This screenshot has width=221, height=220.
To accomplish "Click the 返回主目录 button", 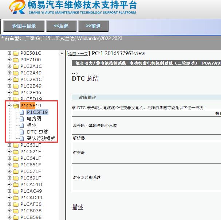I will point(24,26).
